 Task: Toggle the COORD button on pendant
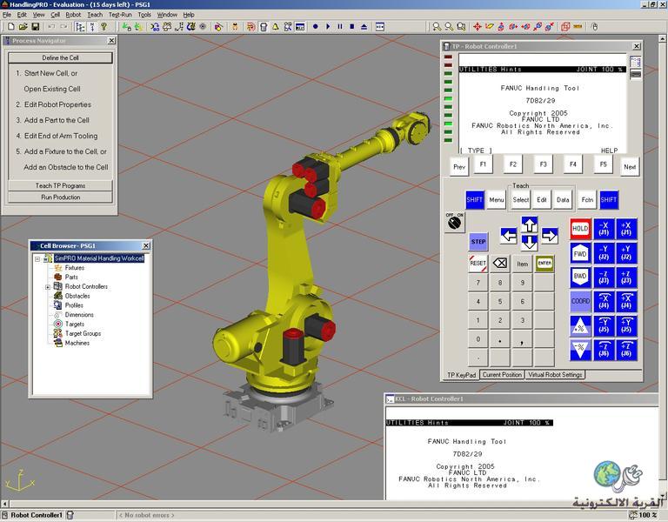pos(580,301)
